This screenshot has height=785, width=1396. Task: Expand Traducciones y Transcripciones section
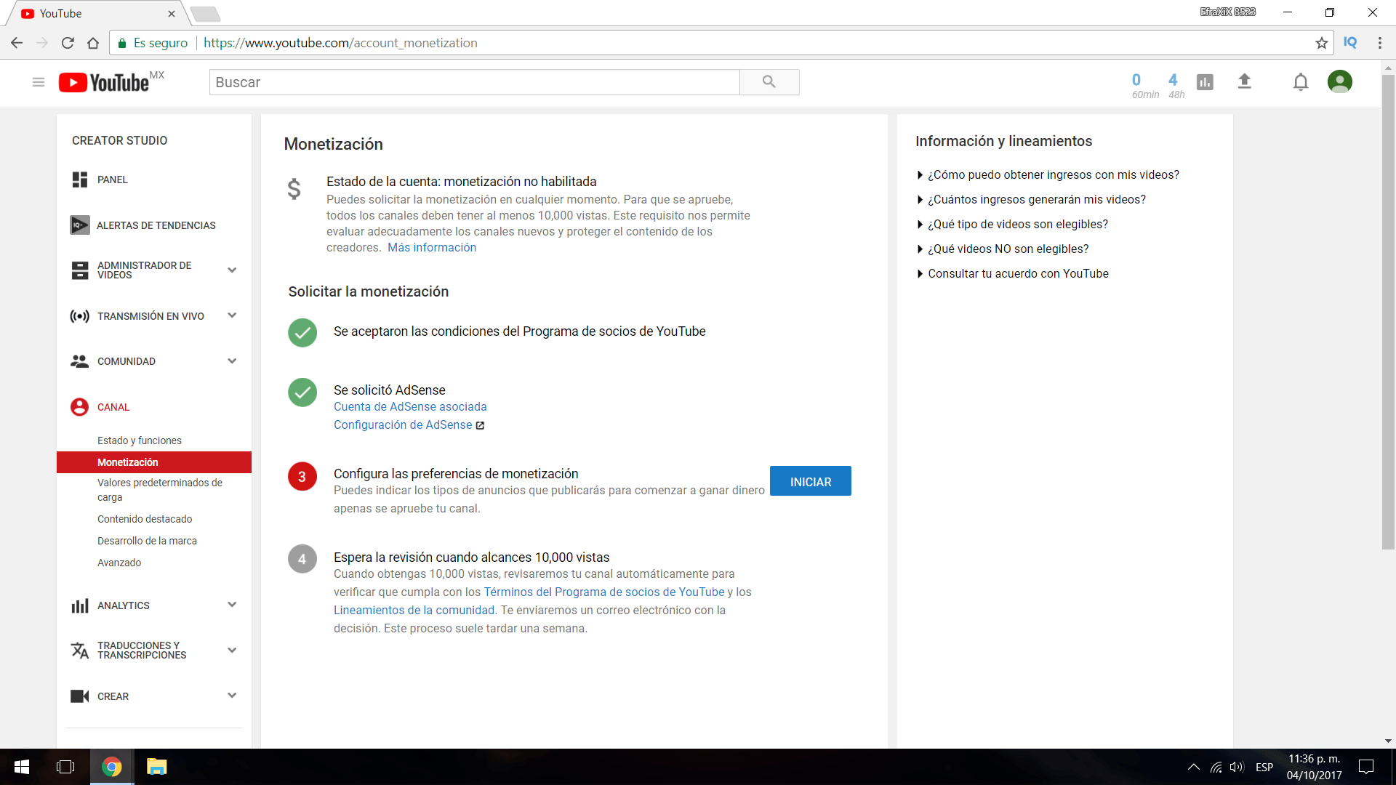(232, 651)
